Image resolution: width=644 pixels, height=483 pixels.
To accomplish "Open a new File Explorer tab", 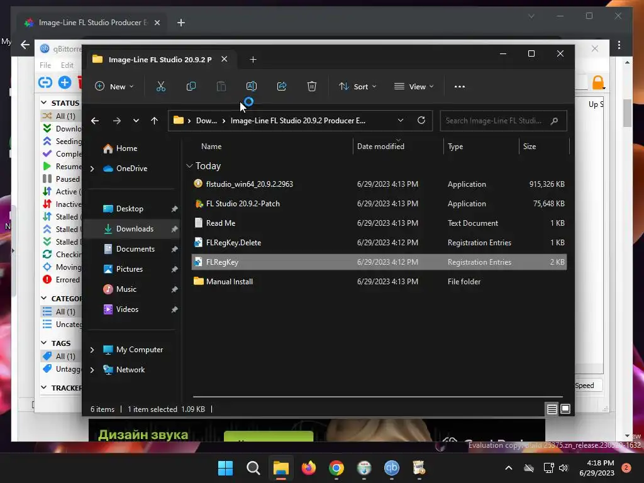I will click(x=253, y=60).
